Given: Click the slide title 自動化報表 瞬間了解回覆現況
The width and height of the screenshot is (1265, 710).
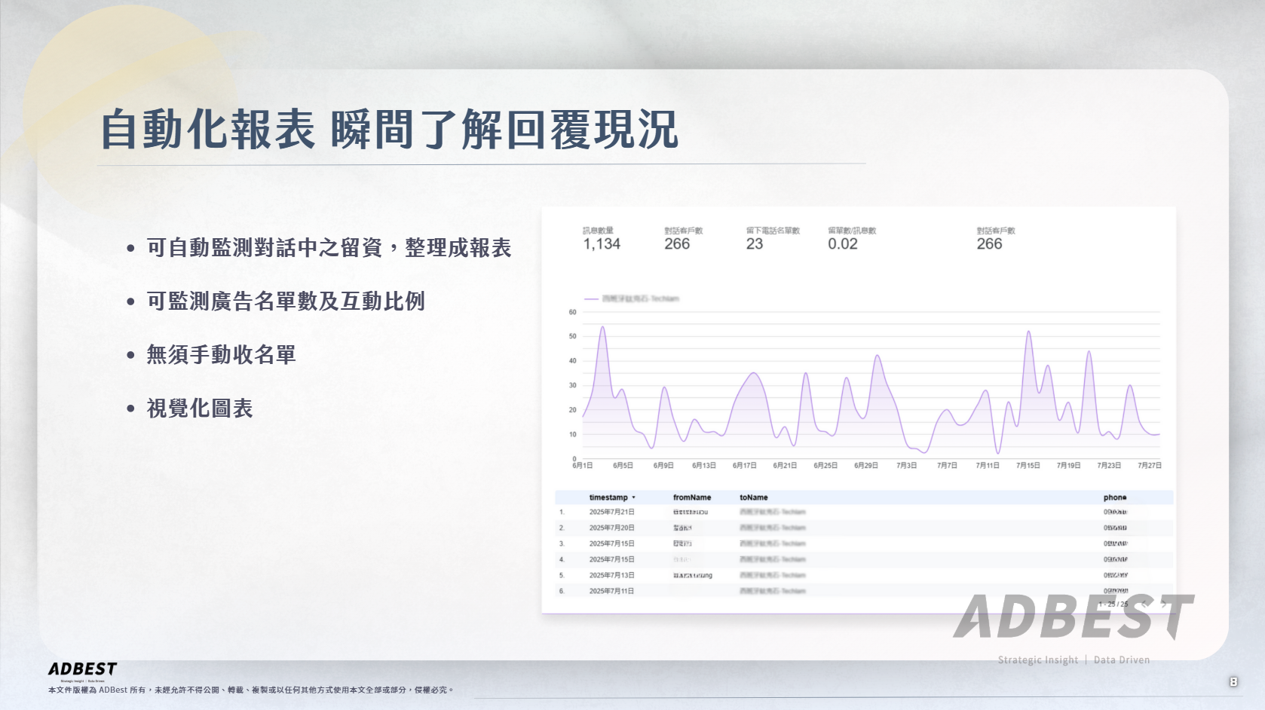Looking at the screenshot, I should (x=389, y=130).
